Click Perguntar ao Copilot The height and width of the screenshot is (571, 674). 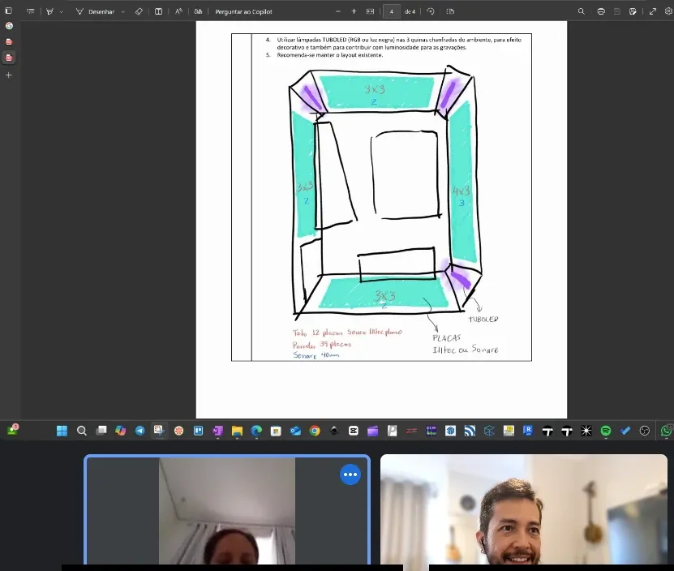pyautogui.click(x=243, y=11)
